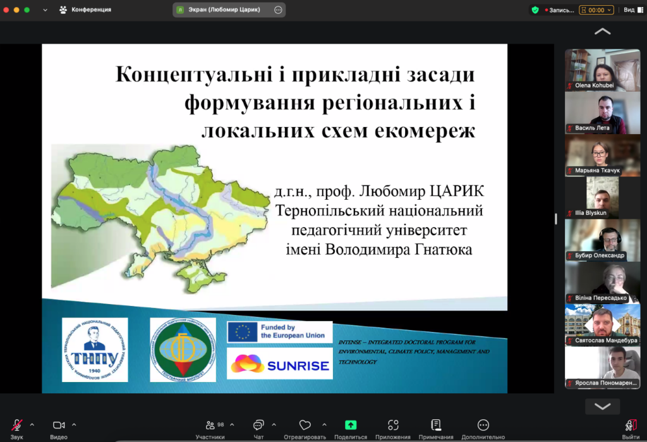Expand video options arrow beside Видео
Image resolution: width=647 pixels, height=442 pixels.
pyautogui.click(x=74, y=424)
